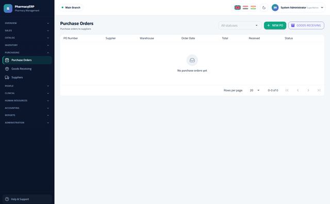Click the Status column header
This screenshot has height=204, width=330.
[289, 38]
